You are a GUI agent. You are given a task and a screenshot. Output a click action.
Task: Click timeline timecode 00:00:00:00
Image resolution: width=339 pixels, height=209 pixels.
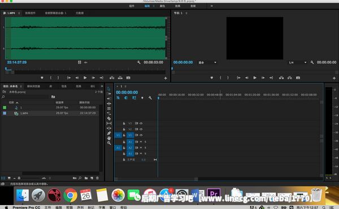[x=127, y=92]
